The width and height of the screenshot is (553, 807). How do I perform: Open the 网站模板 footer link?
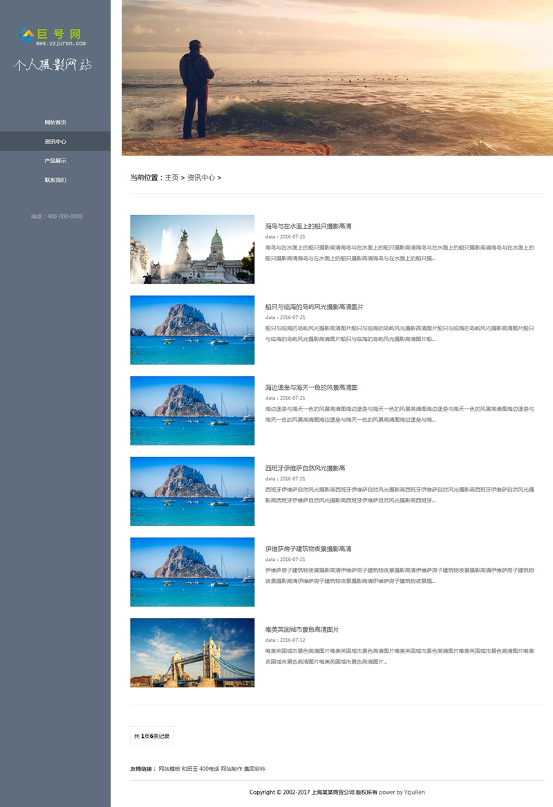pyautogui.click(x=169, y=769)
